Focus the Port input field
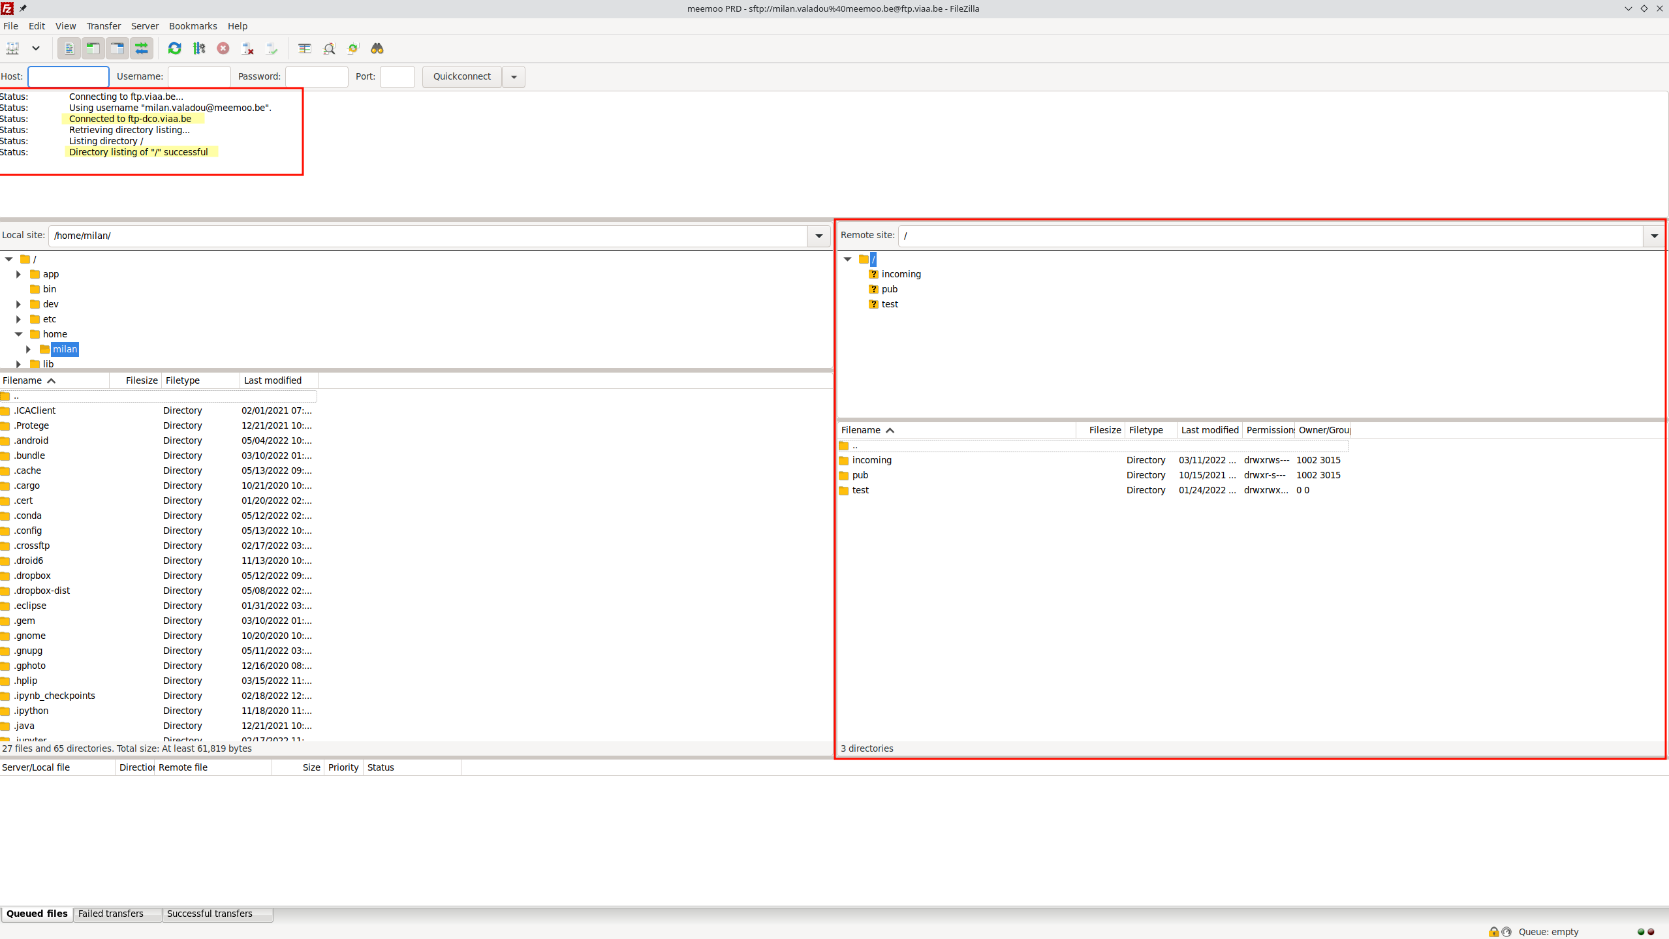The image size is (1669, 939). (397, 76)
